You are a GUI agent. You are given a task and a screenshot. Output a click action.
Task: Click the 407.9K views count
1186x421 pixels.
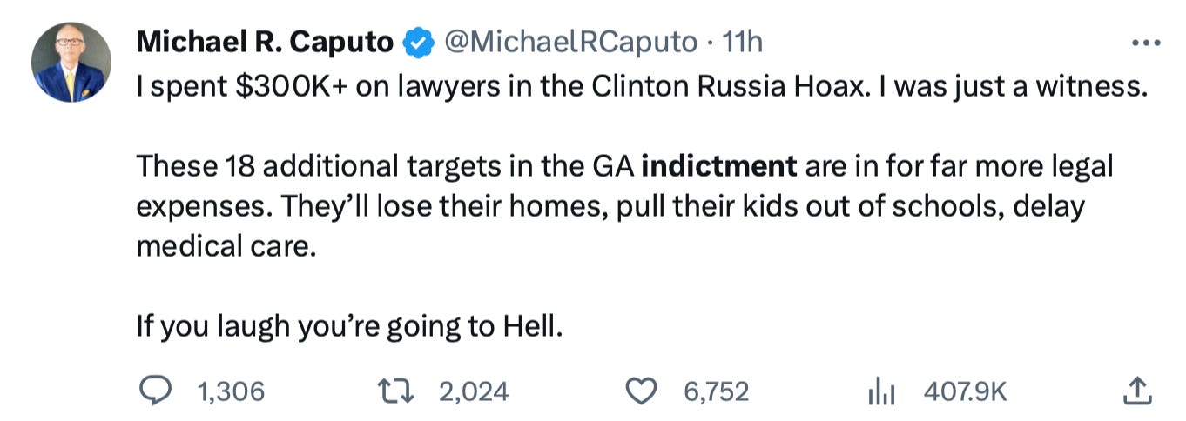click(x=965, y=391)
